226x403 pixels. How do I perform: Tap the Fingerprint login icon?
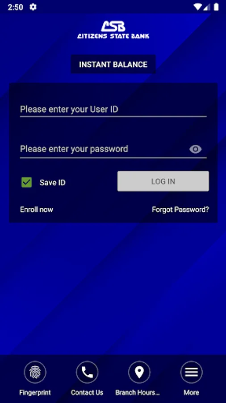point(35,372)
